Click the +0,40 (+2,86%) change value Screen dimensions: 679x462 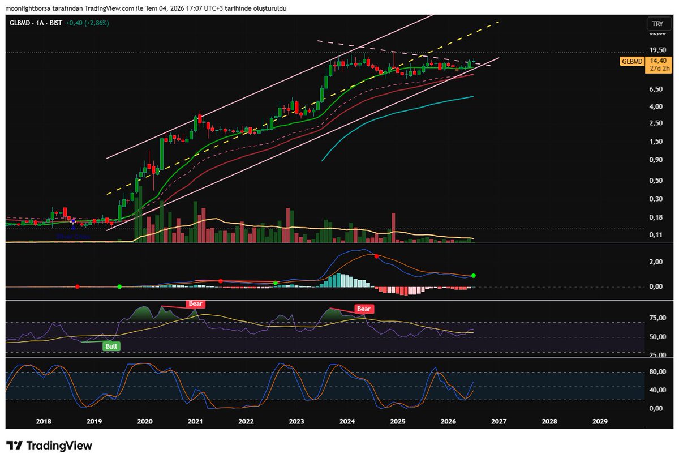(x=87, y=23)
